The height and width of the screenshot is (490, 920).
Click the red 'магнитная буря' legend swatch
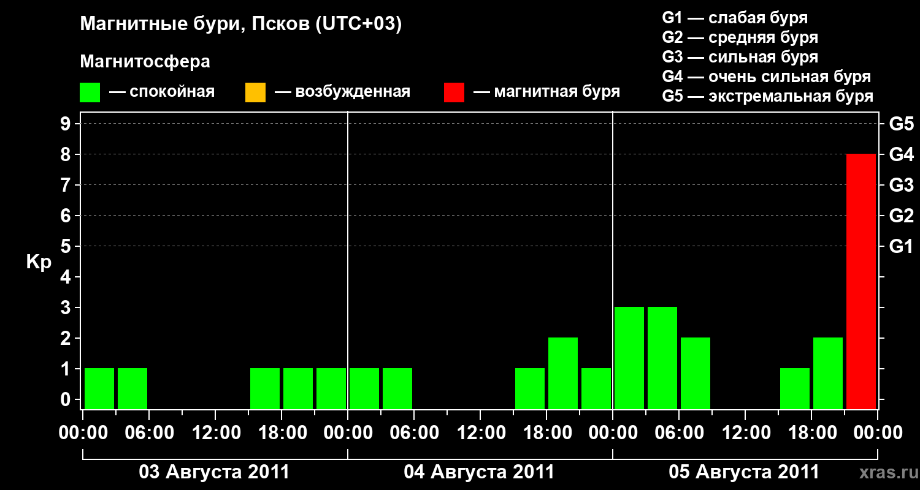point(454,92)
